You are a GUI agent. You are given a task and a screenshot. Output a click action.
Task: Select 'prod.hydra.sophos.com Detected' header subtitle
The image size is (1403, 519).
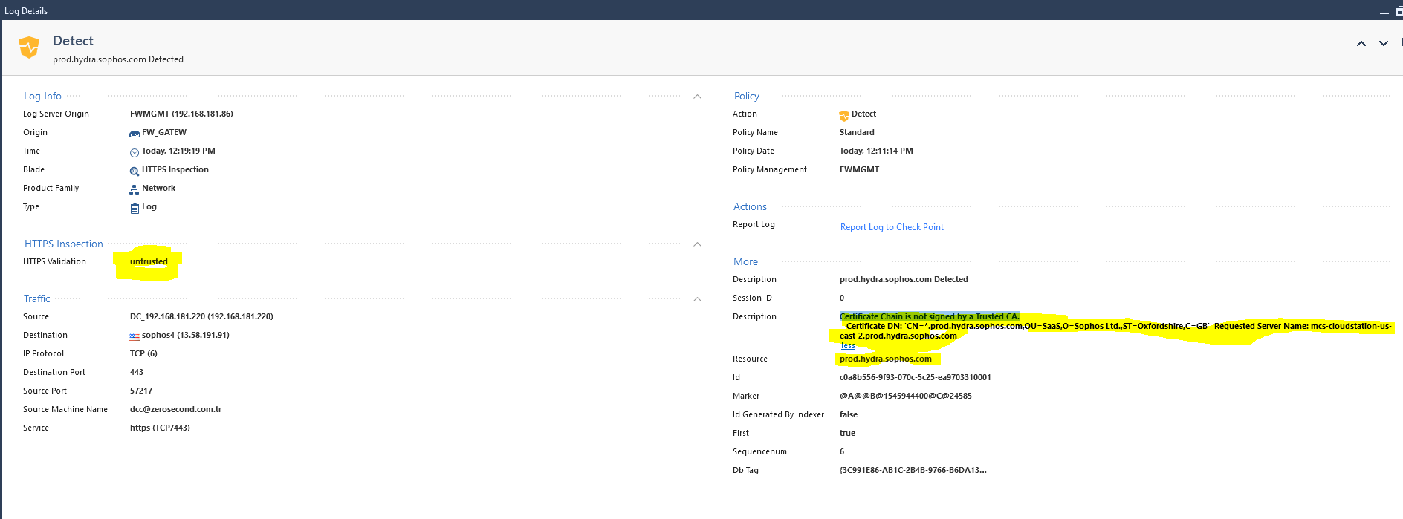[x=118, y=59]
